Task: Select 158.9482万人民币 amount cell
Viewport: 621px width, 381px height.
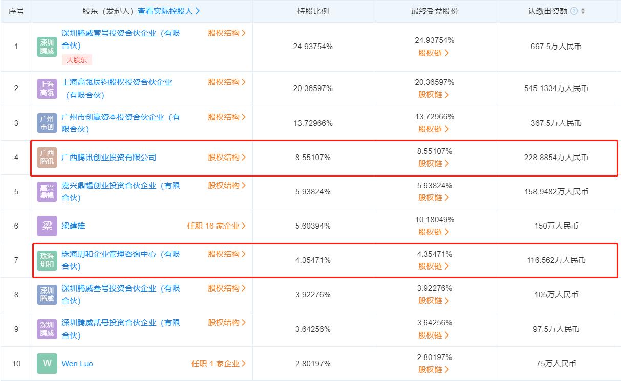Action: point(556,192)
